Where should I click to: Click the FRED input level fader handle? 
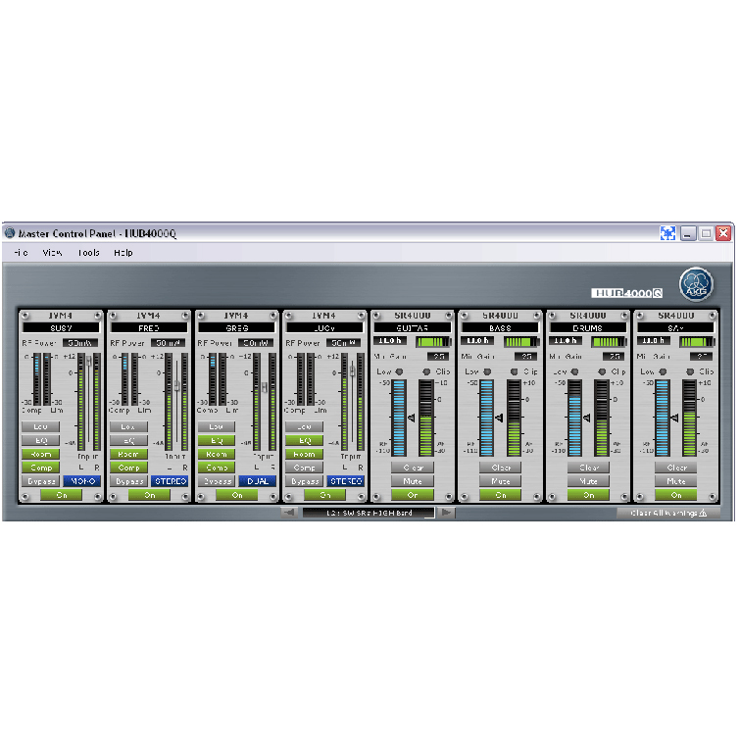(x=177, y=385)
